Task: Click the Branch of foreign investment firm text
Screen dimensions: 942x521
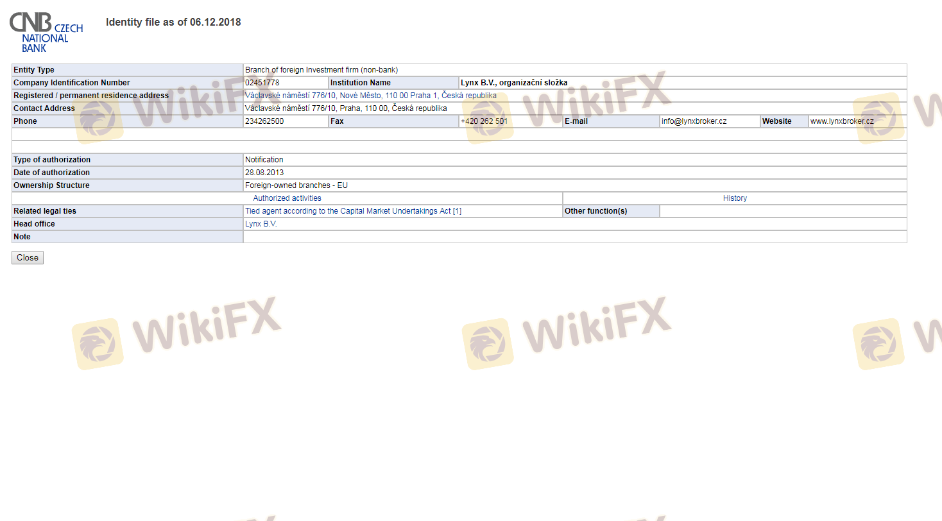Action: point(321,70)
